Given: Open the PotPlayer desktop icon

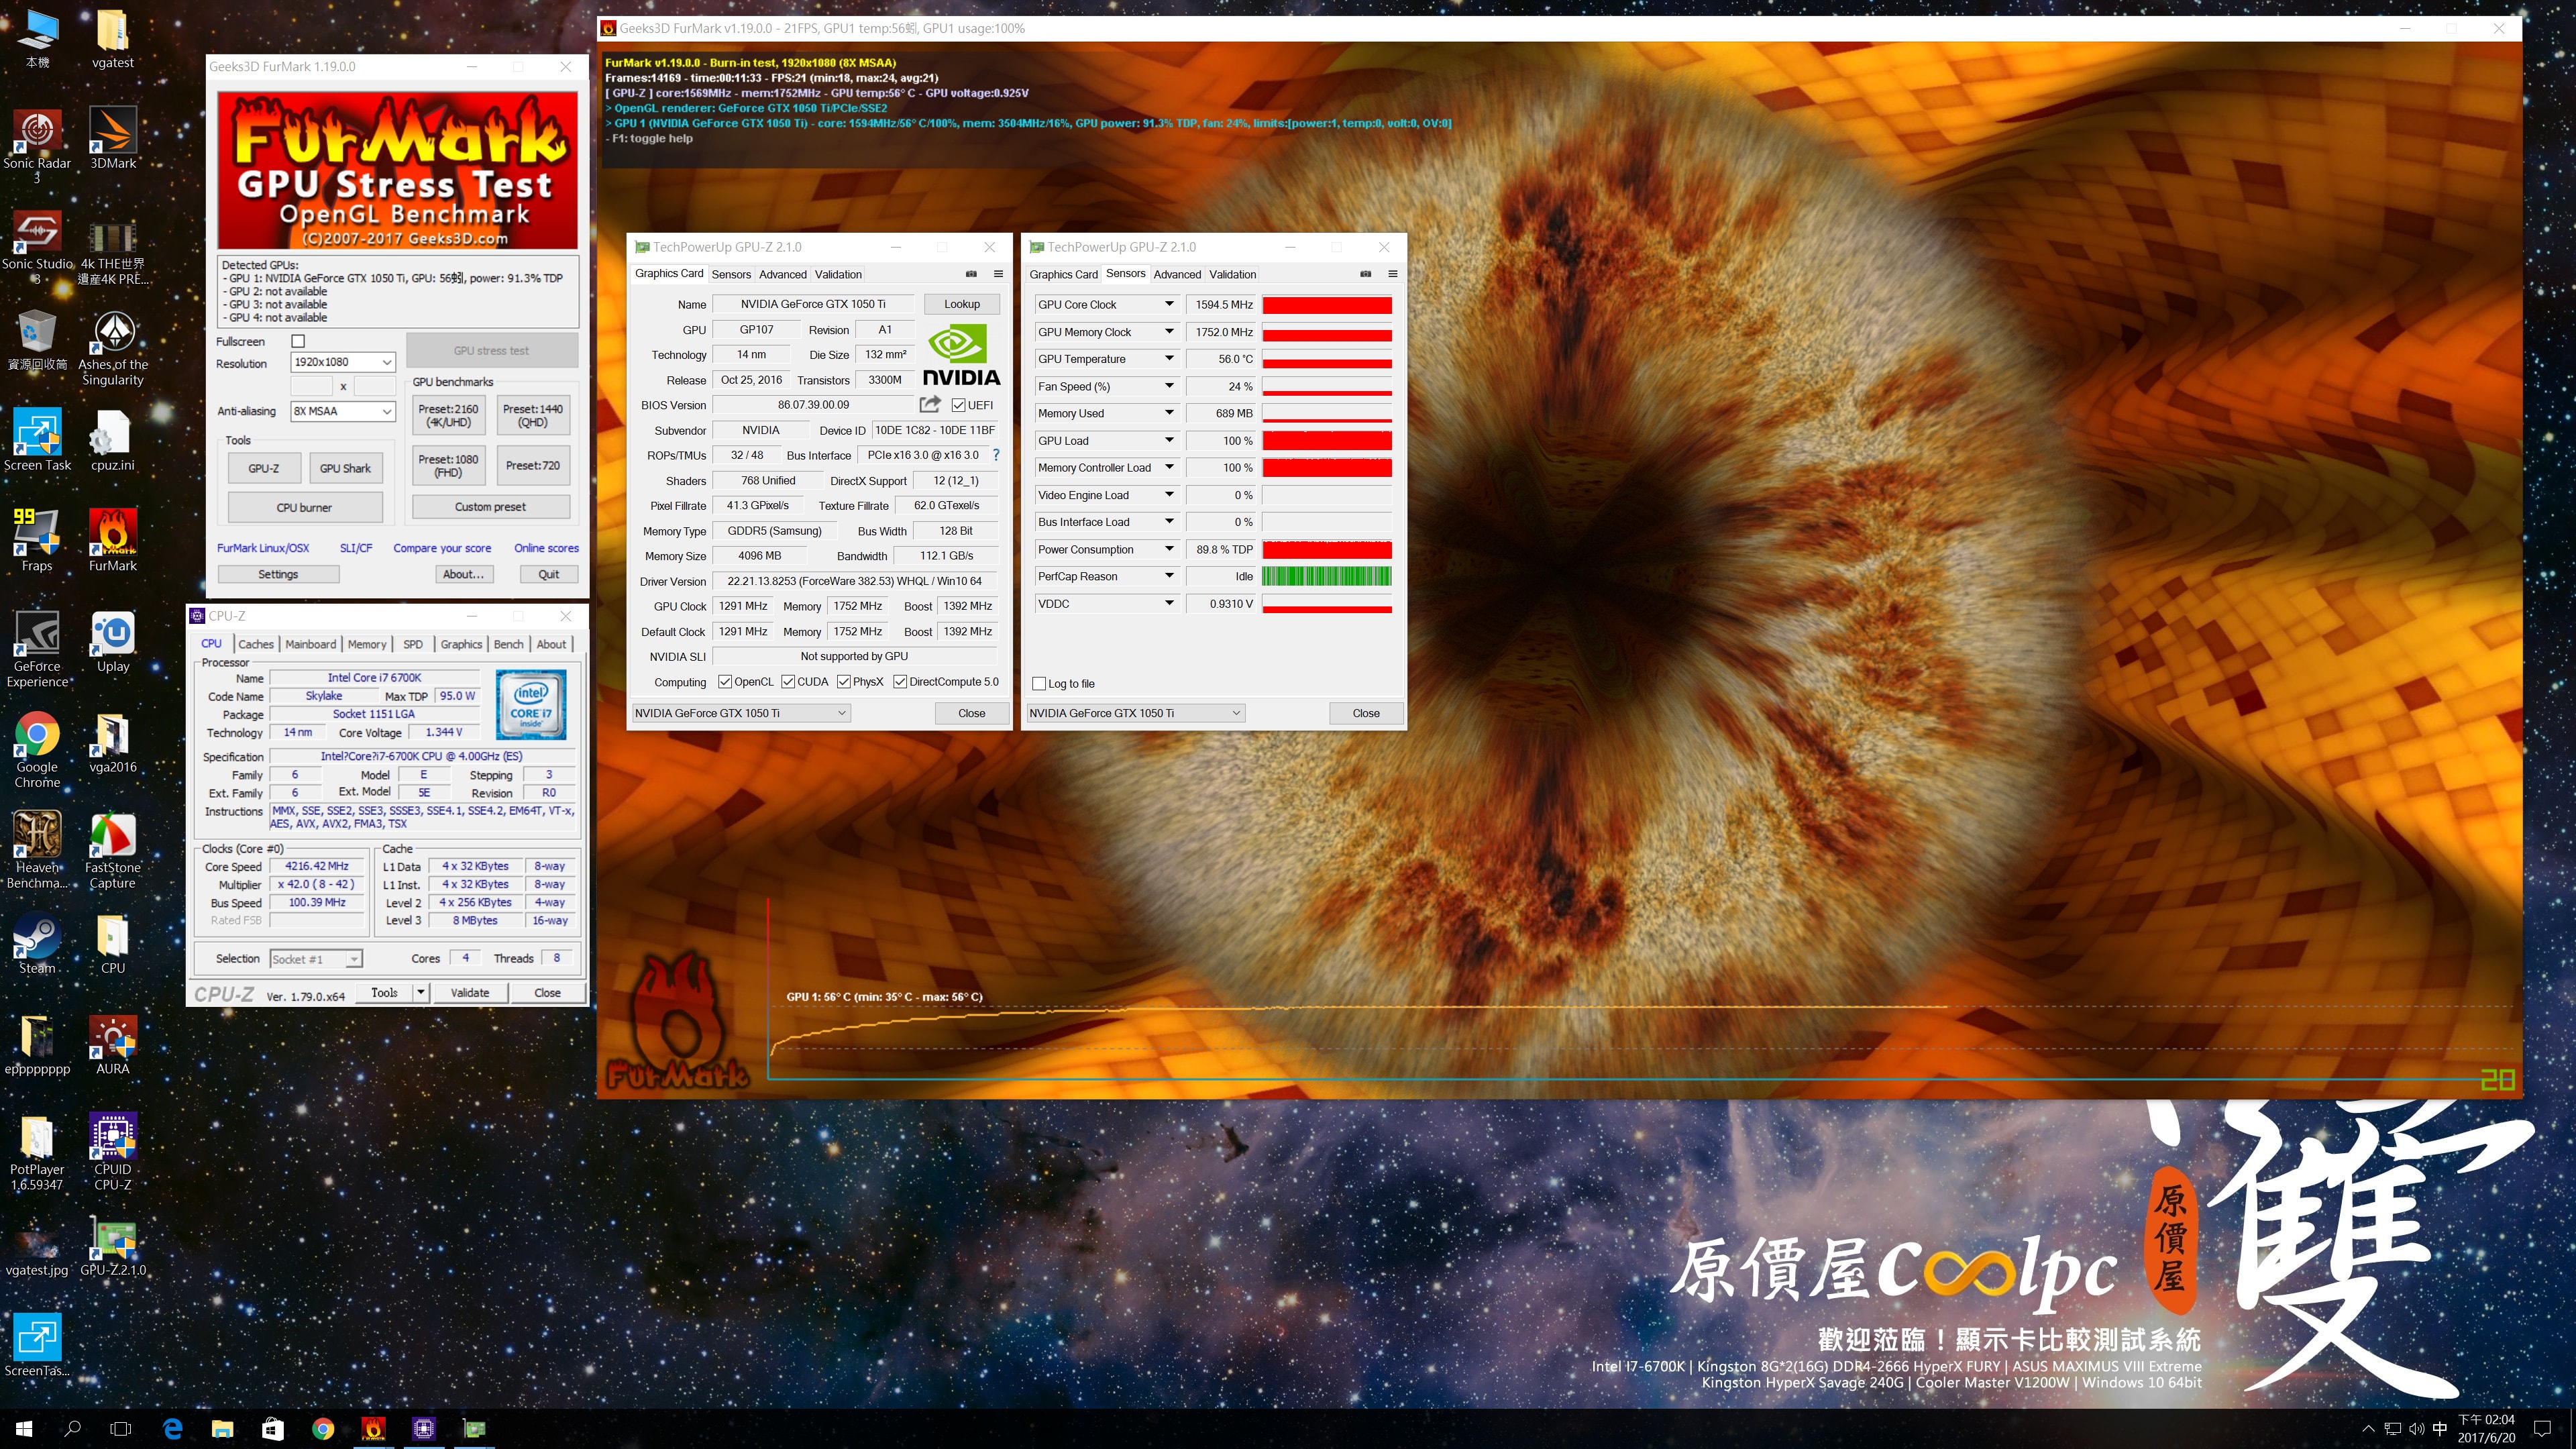Looking at the screenshot, I should point(37,1152).
